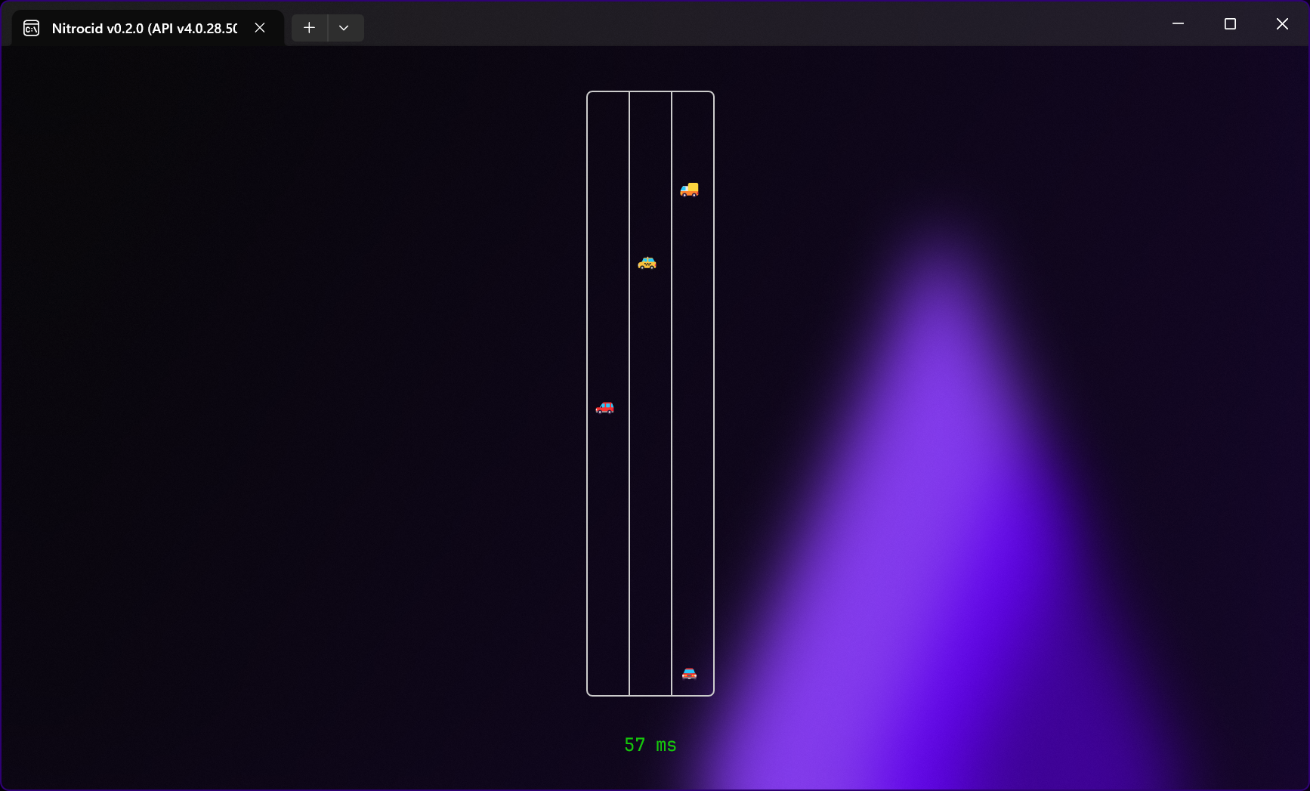
Task: Click the red car in the left lane
Action: pos(604,408)
